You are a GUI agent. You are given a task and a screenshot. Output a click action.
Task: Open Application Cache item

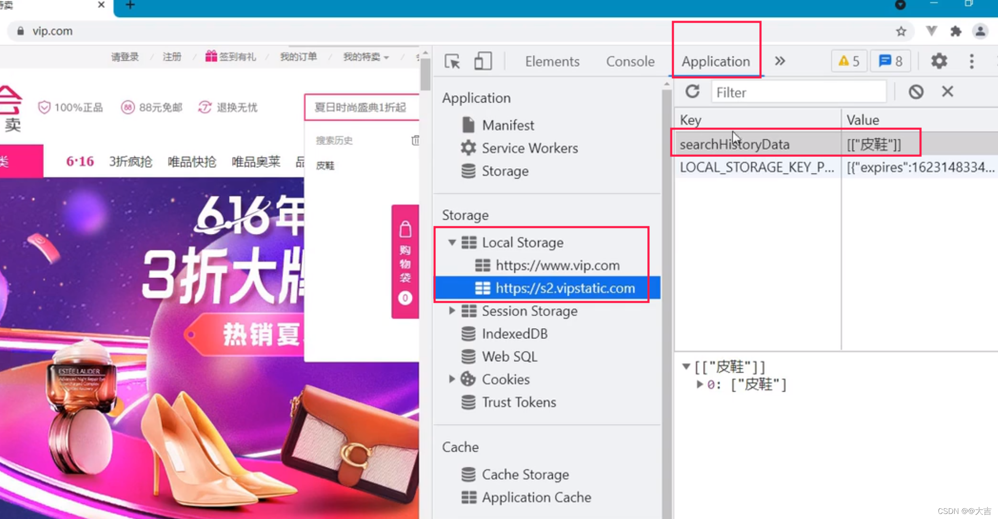pos(536,497)
